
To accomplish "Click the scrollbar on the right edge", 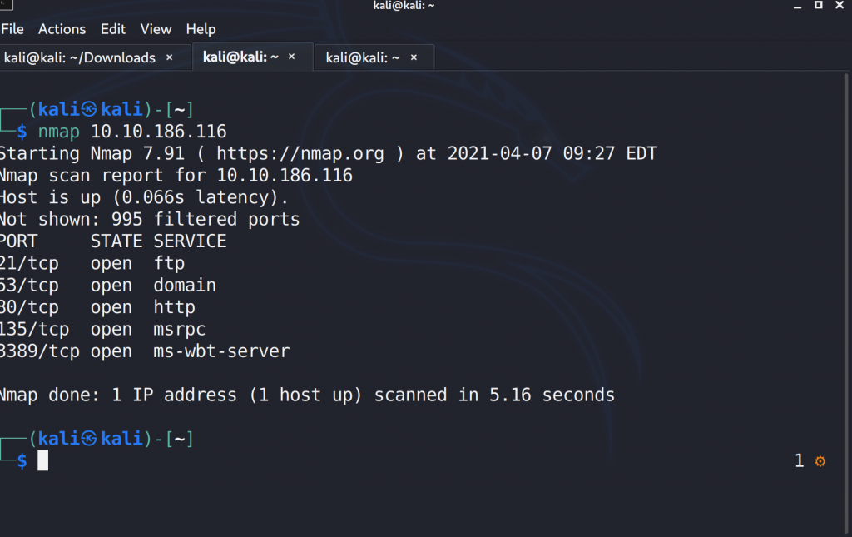I will click(848, 250).
